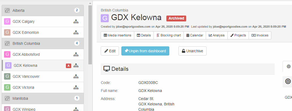Select GDX Vancouver in the list

[26, 76]
